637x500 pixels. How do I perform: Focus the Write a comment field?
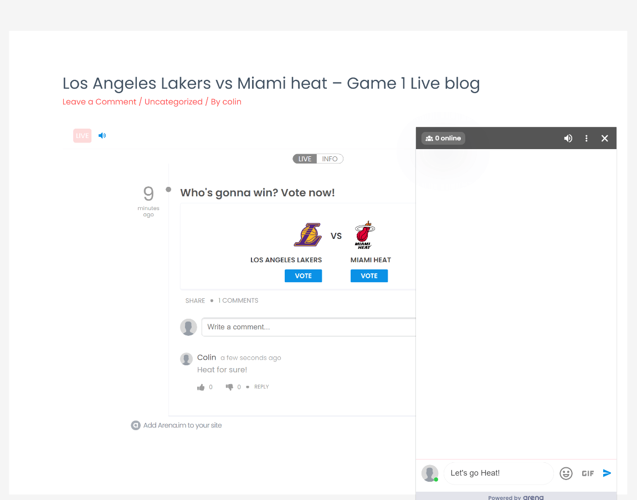tap(309, 327)
